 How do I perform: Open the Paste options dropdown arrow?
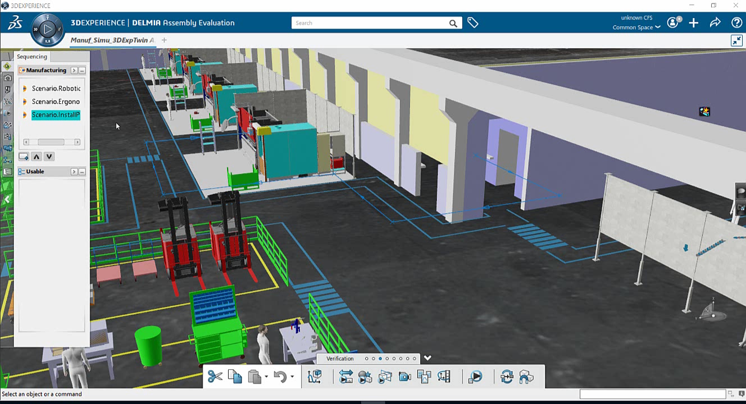coord(266,377)
